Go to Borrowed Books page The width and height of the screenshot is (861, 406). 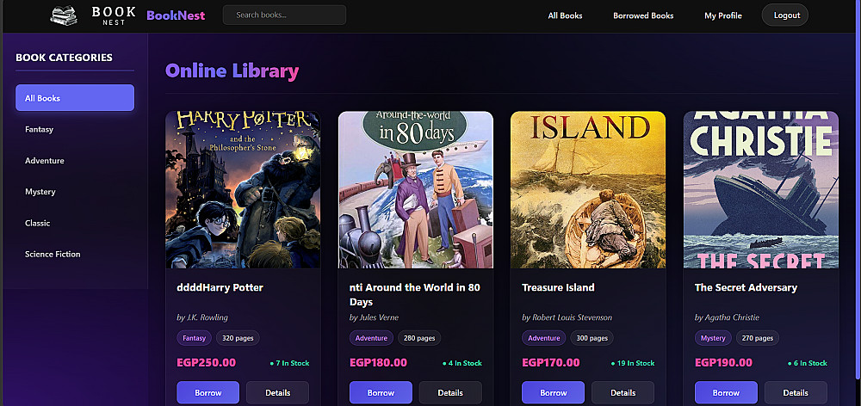pos(643,15)
